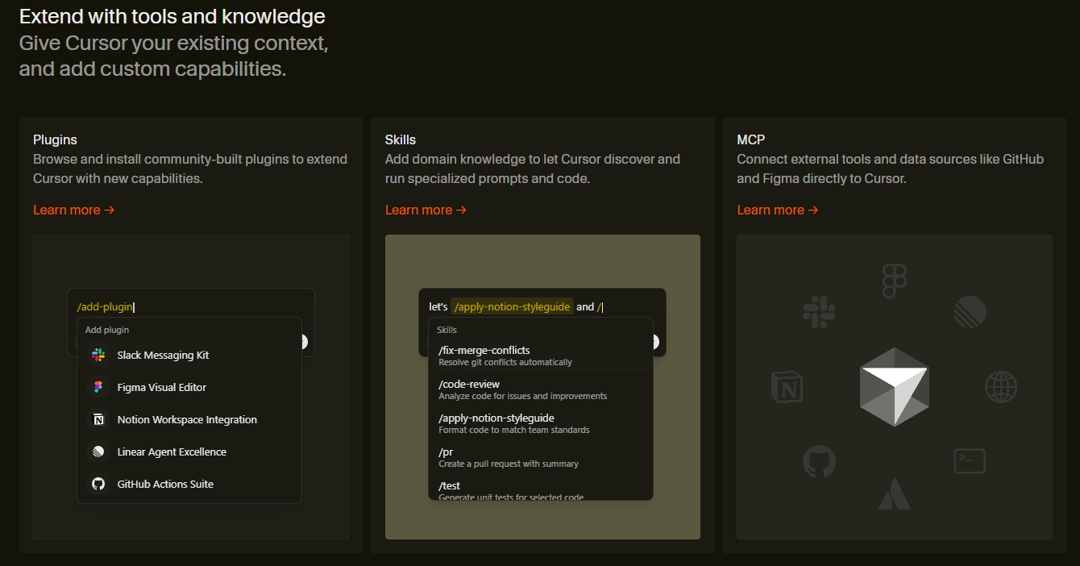Click the central Cursor cube logo
Screen dimensions: 1080x566
point(895,387)
